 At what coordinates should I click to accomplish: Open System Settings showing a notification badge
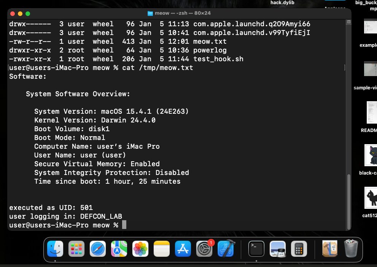click(204, 249)
